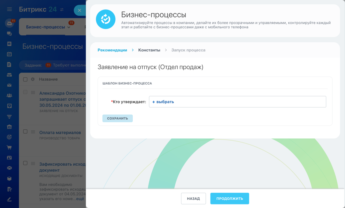Open the hamburger menu in the sidebar
Image resolution: width=345 pixels, height=208 pixels.
tap(9, 9)
